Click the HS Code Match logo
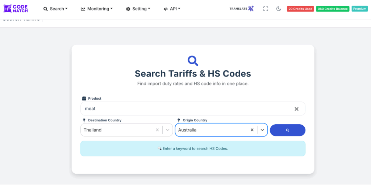Image resolution: width=371 pixels, height=186 pixels. coord(16,9)
